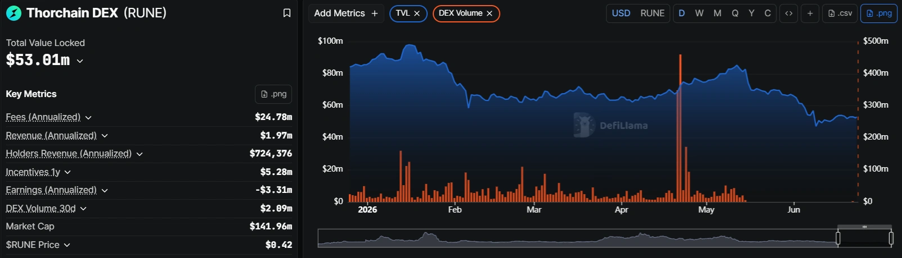Click the plus icon beside embed
902x258 pixels.
tap(810, 13)
